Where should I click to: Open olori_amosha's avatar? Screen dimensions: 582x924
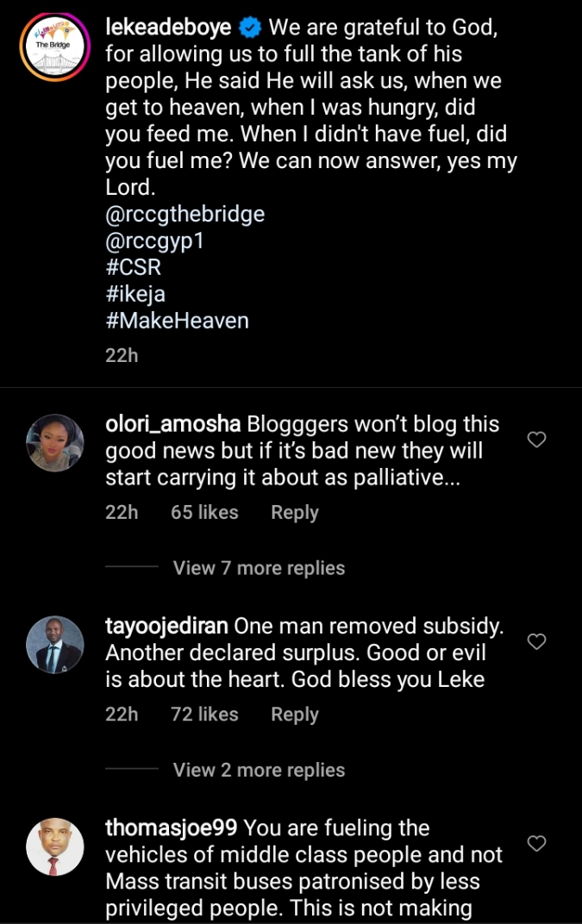pyautogui.click(x=55, y=443)
